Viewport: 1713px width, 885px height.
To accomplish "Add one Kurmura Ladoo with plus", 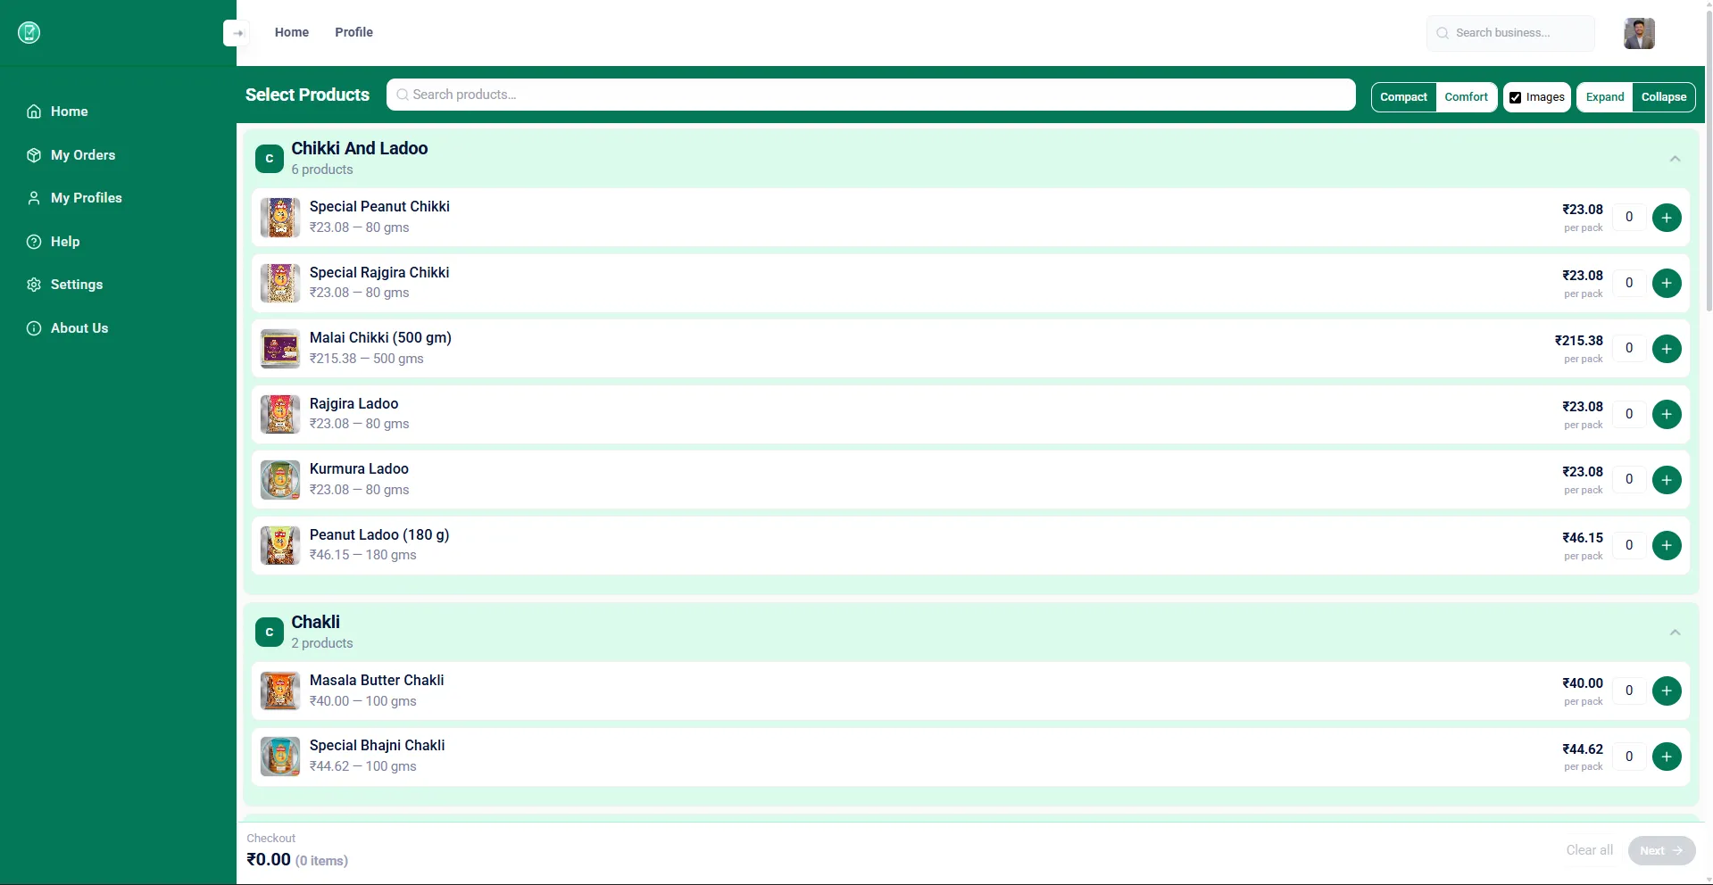I will [1667, 480].
